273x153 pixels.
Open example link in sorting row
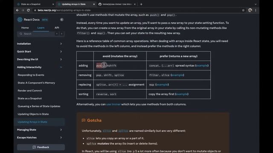182,94
